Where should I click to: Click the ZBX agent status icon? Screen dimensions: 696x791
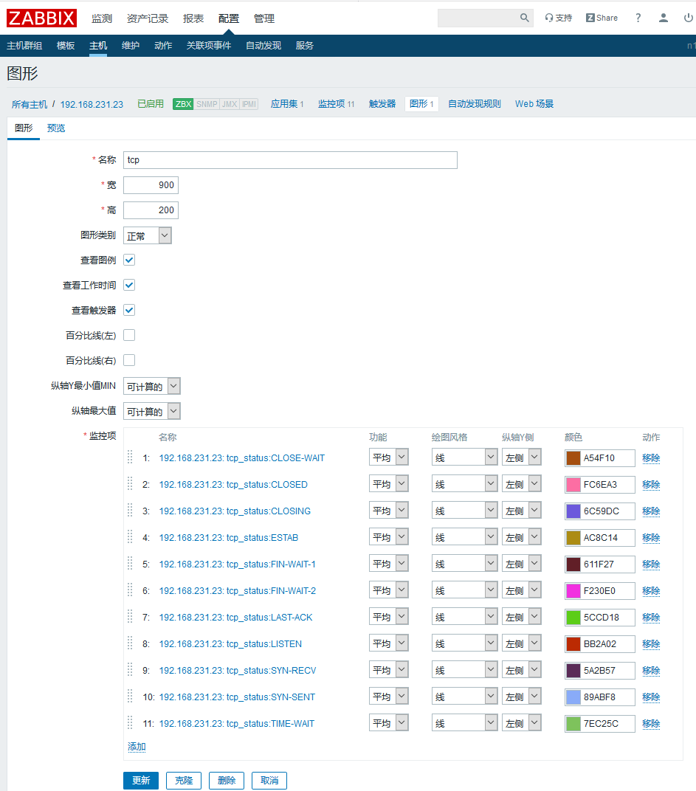point(182,104)
